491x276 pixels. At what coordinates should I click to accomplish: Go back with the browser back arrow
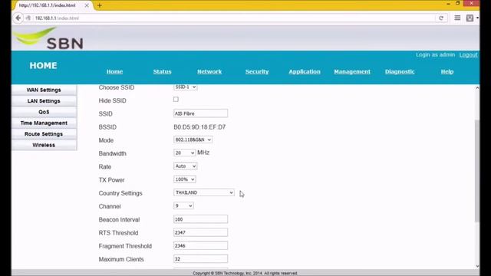tap(18, 18)
